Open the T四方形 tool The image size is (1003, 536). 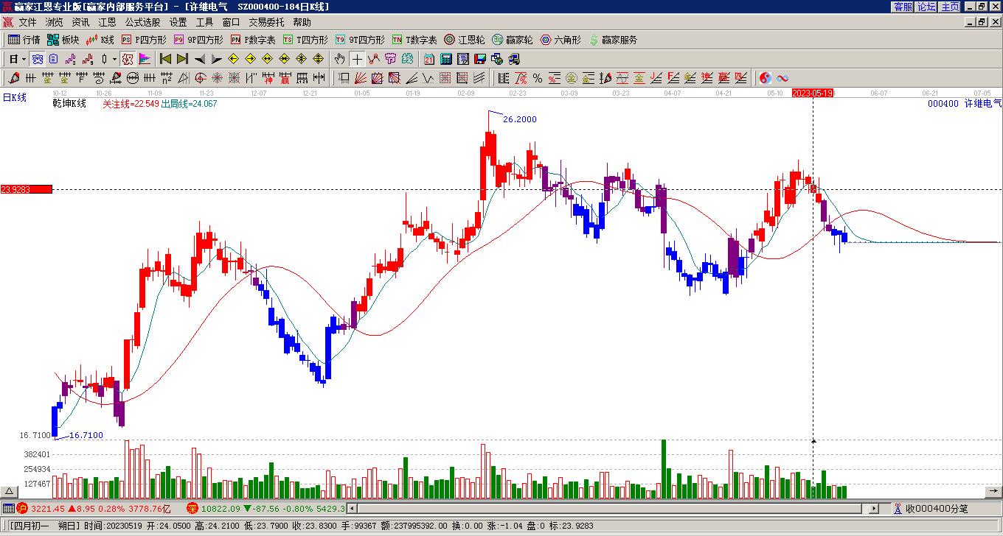pyautogui.click(x=305, y=40)
